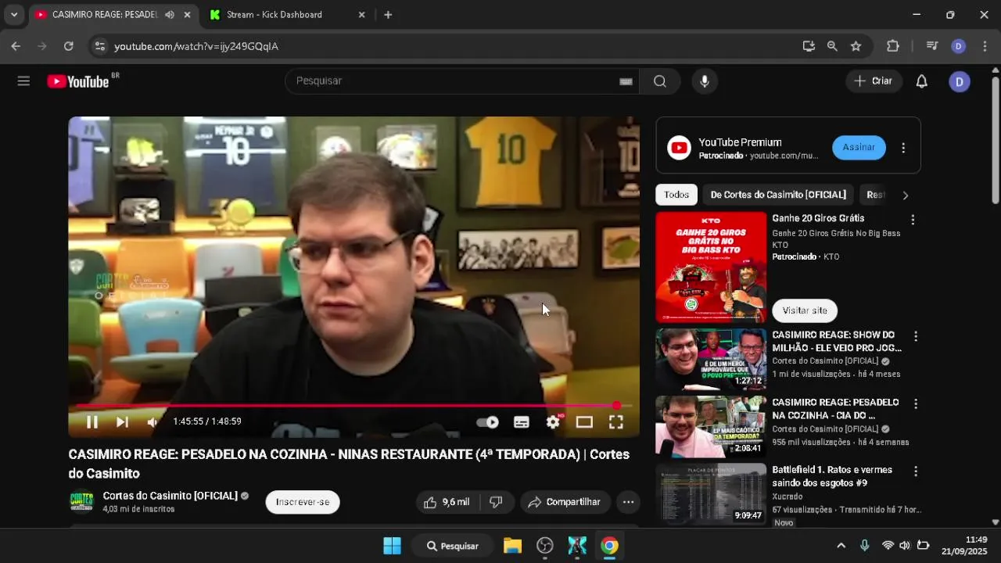Open player settings gear
This screenshot has width=1001, height=563.
click(x=553, y=422)
